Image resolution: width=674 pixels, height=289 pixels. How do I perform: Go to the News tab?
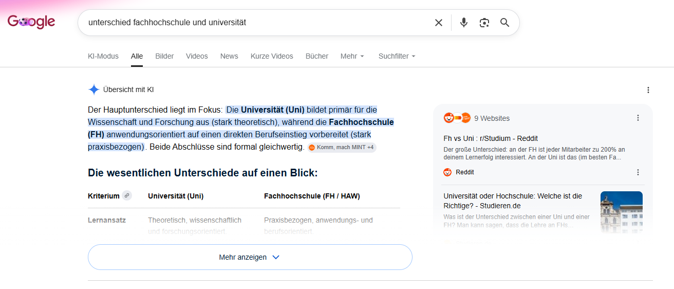229,56
